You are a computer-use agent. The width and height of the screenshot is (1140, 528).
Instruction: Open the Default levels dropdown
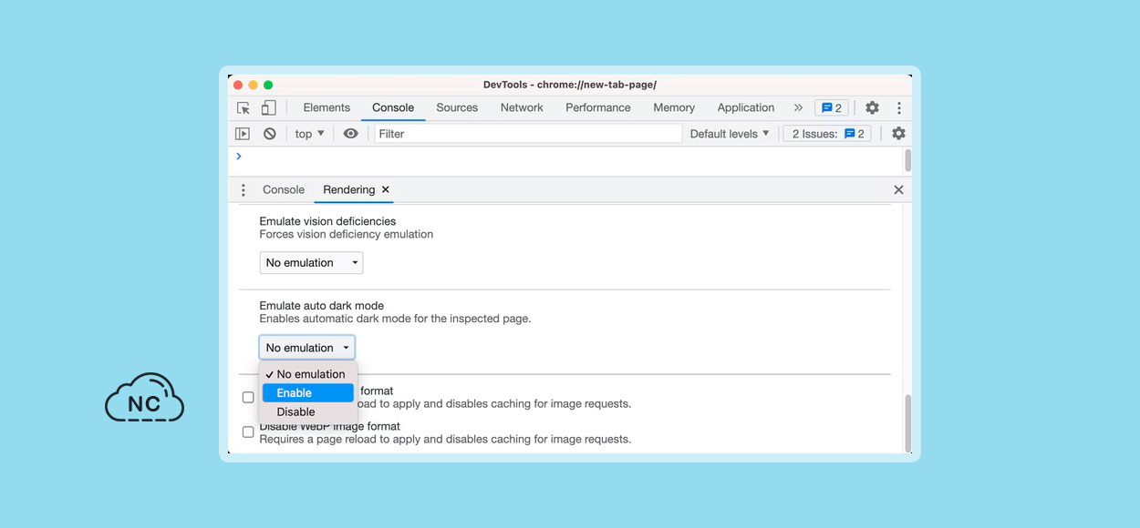coord(730,134)
